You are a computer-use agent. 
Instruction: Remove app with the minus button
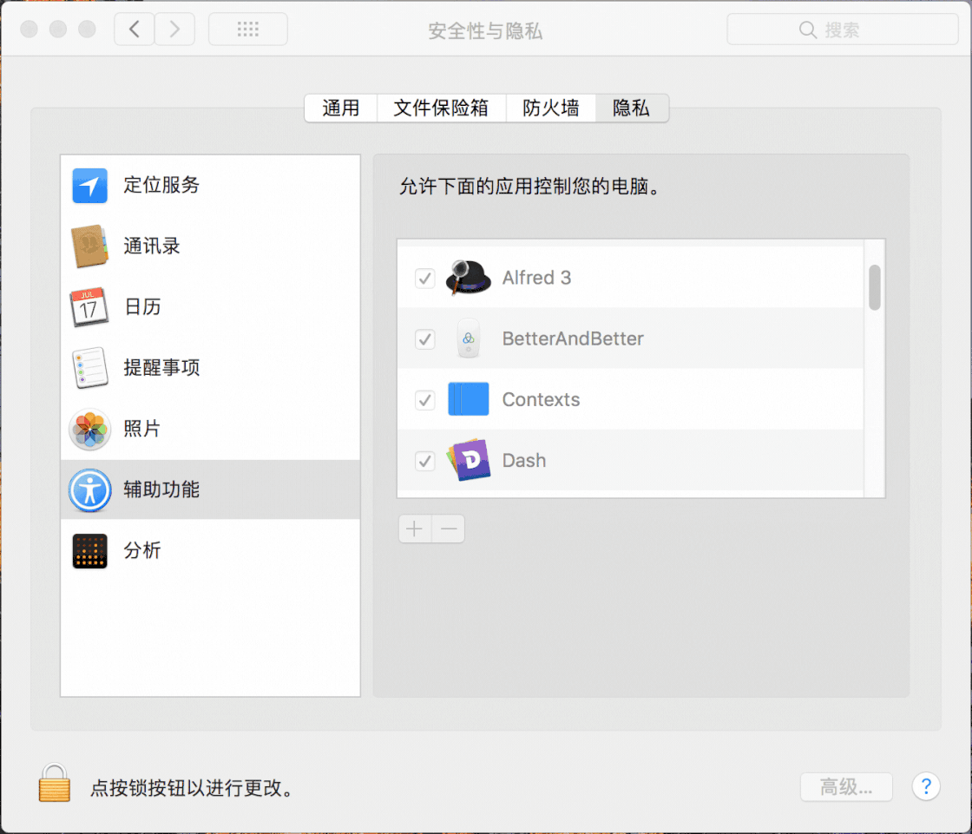click(x=449, y=529)
